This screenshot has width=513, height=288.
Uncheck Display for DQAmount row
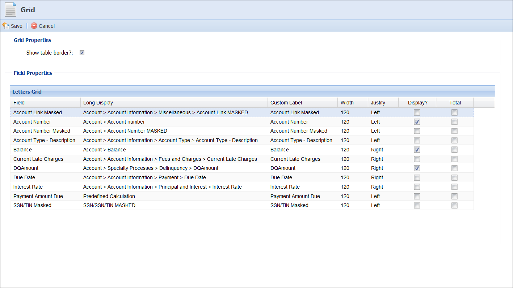(417, 168)
